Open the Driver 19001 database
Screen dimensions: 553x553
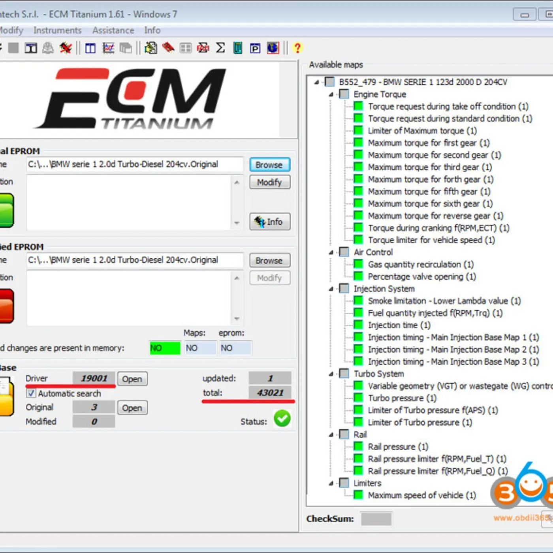point(132,379)
